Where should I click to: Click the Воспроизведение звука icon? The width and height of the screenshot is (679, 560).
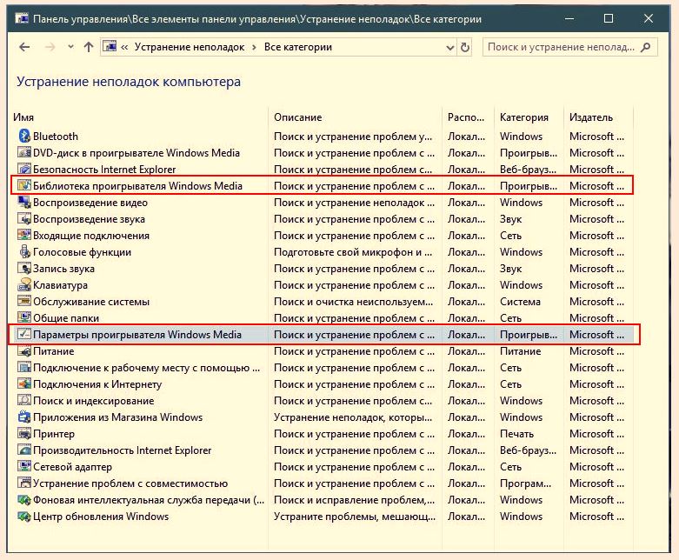[24, 218]
